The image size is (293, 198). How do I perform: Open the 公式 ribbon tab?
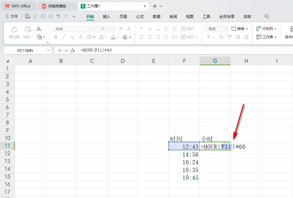coord(140,17)
